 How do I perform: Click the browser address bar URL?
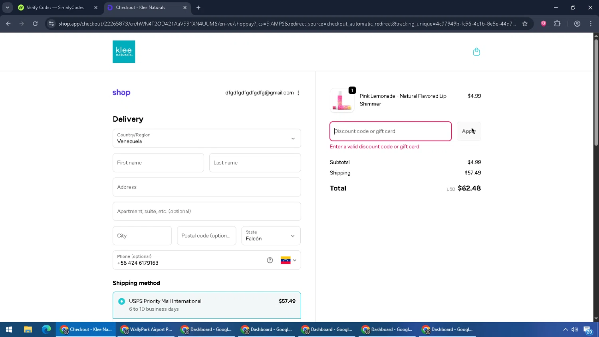[287, 24]
